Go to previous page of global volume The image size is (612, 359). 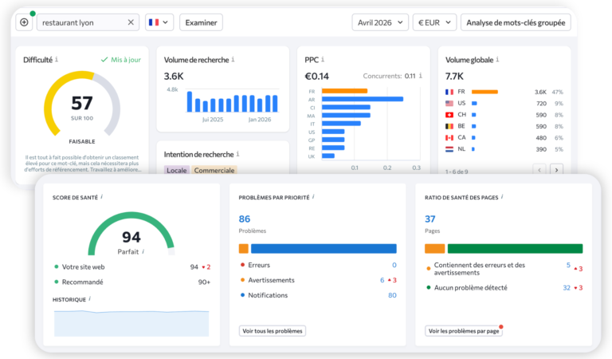[x=539, y=170]
